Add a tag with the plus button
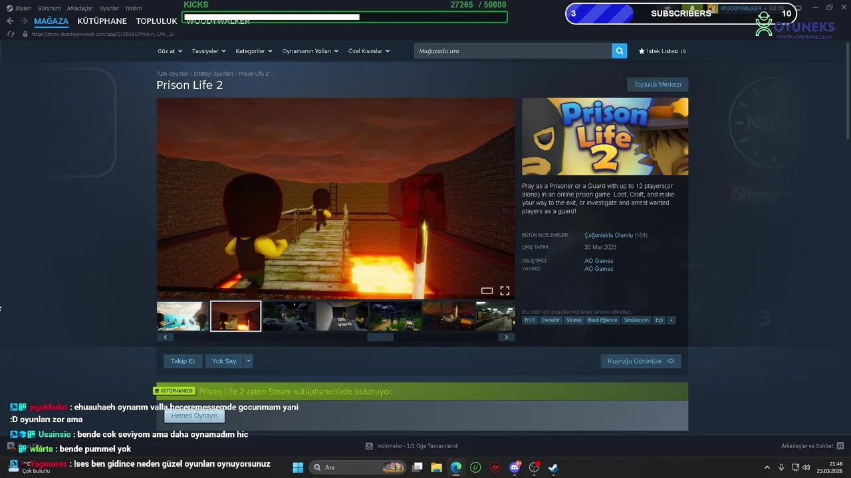Image resolution: width=851 pixels, height=478 pixels. (671, 320)
